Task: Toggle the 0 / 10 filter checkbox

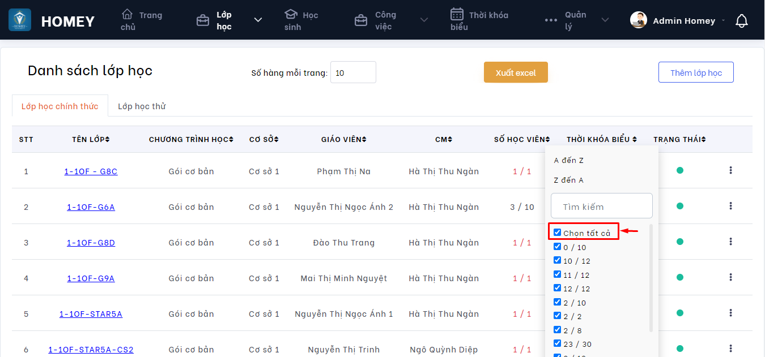Action: point(557,247)
